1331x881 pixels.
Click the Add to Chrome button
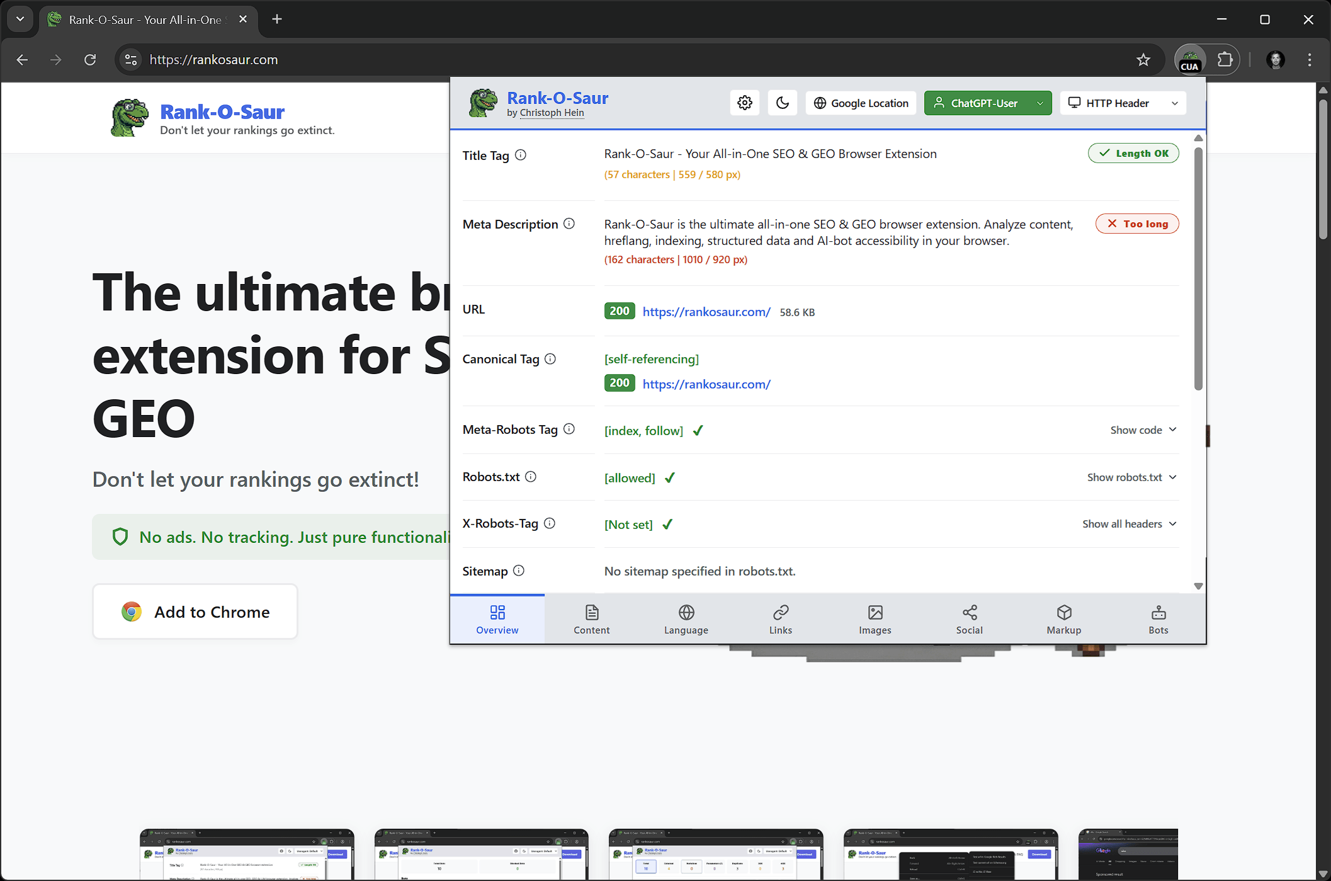(x=195, y=611)
